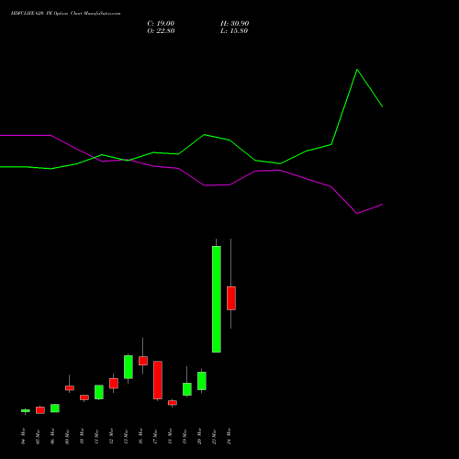This screenshot has width=459, height=459.
Task: Click the 05 Mar date label
Action: pyautogui.click(x=39, y=436)
